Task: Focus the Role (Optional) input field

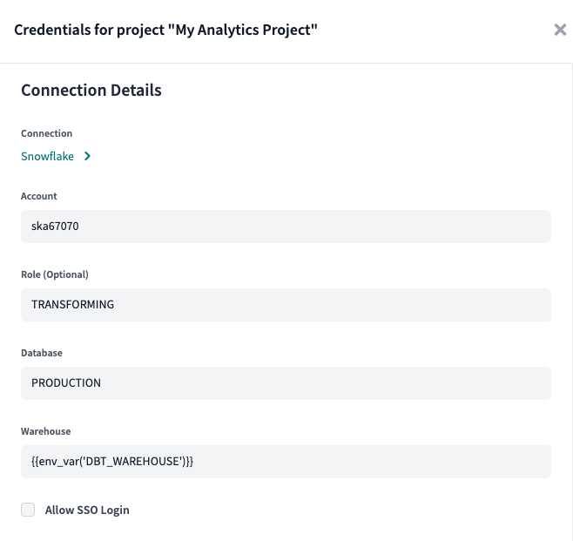Action: point(286,305)
